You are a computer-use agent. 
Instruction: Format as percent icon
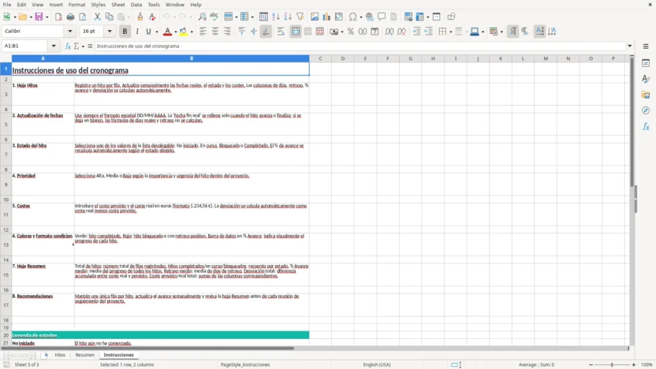[x=350, y=31]
